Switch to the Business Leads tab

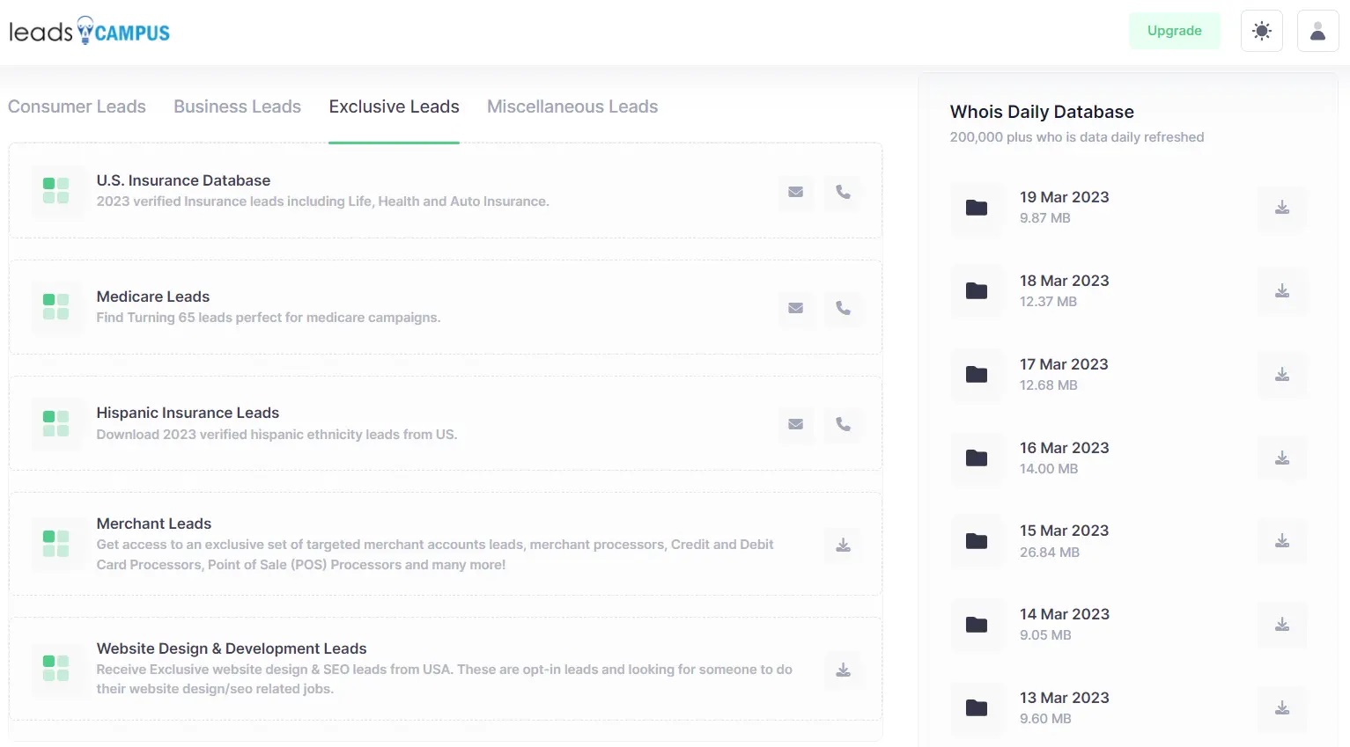(x=237, y=106)
